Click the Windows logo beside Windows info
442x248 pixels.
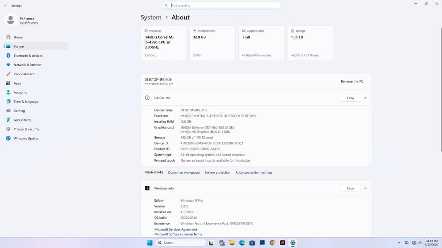point(147,188)
